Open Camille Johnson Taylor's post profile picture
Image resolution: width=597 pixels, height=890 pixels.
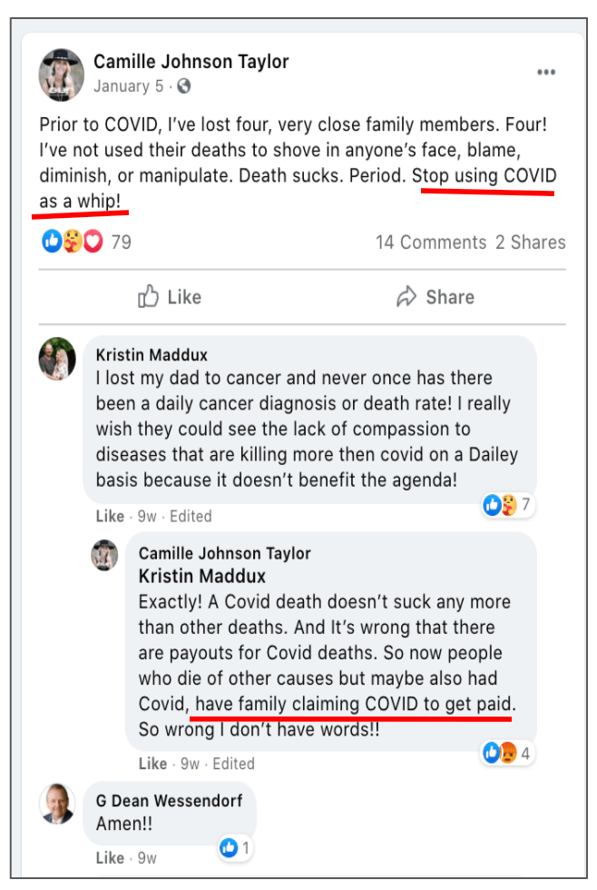point(61,74)
